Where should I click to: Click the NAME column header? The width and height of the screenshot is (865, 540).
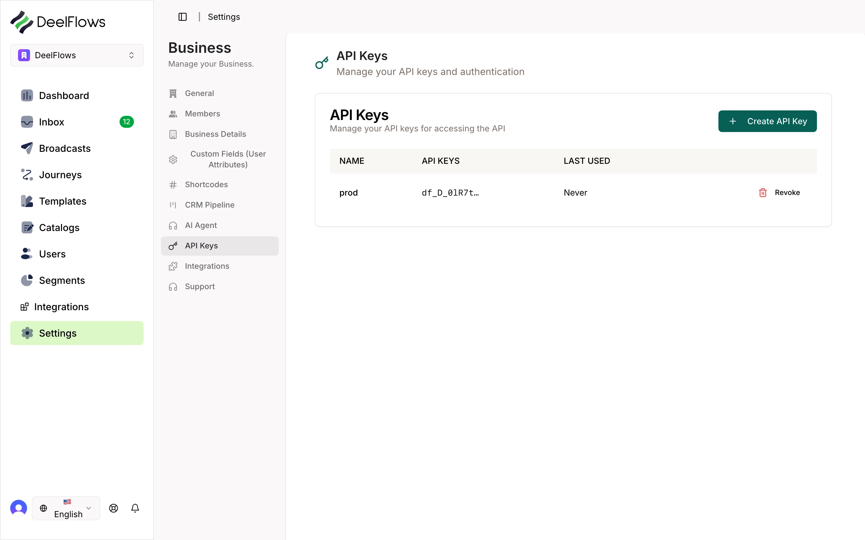point(352,161)
